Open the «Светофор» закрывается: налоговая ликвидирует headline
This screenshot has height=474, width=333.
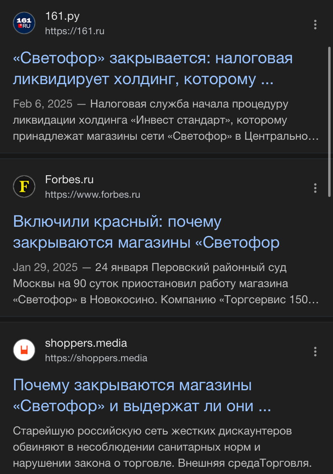tap(153, 69)
